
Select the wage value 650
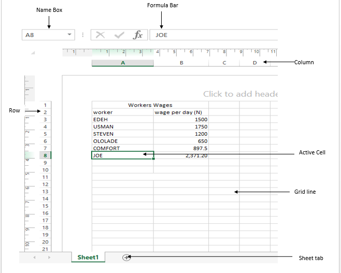181,141
